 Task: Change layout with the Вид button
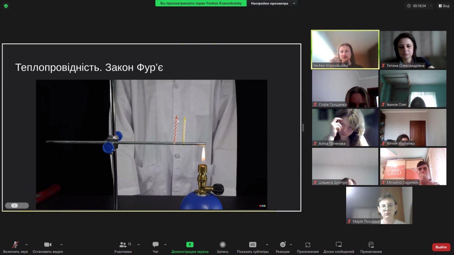click(444, 6)
